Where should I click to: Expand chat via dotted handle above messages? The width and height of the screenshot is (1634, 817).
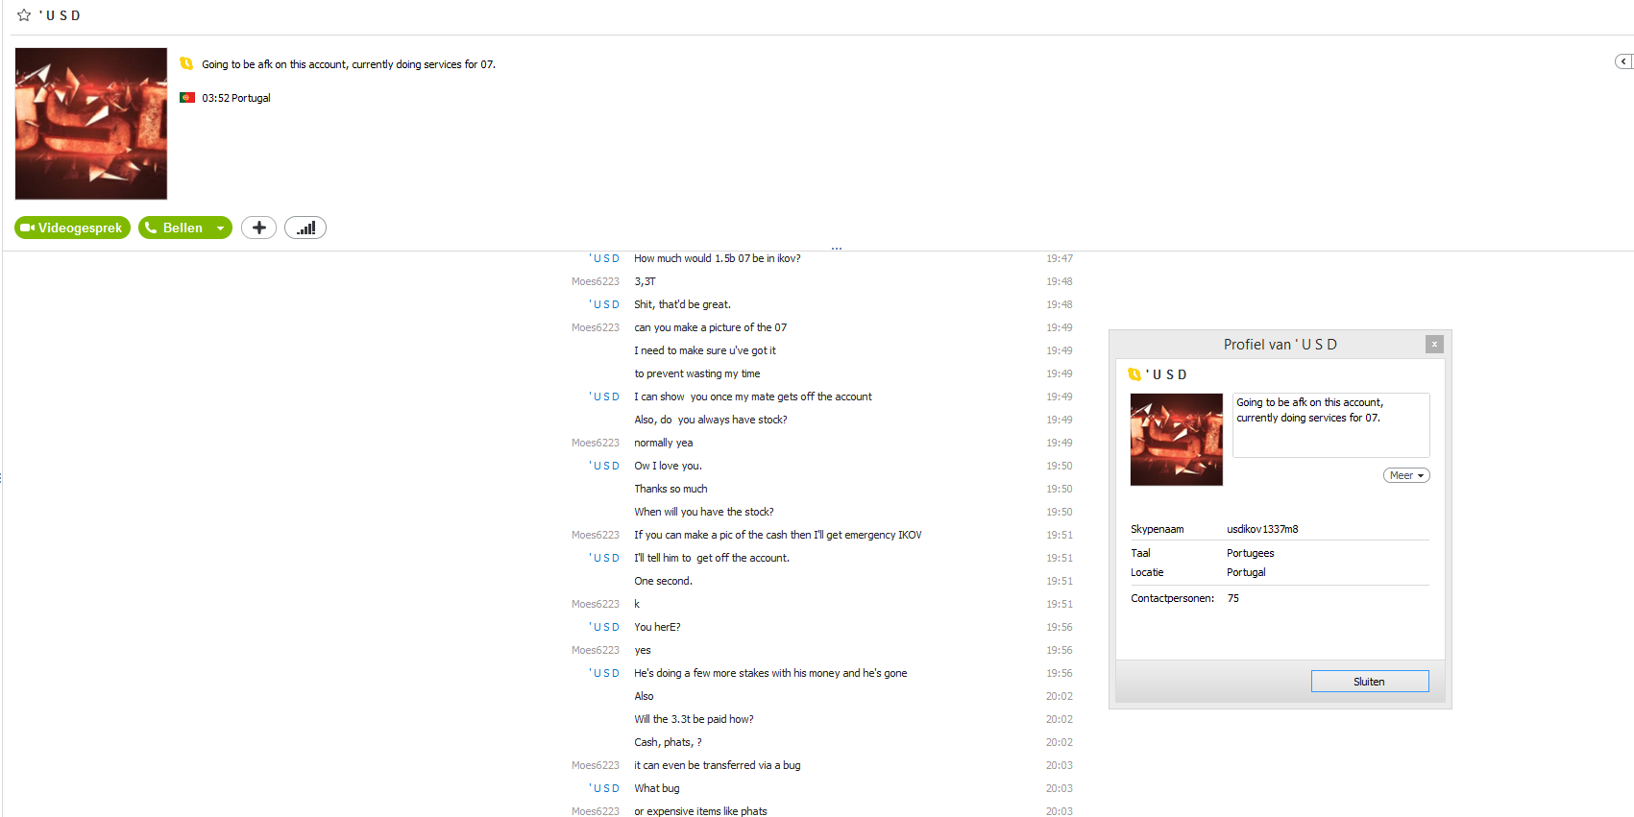[x=837, y=248]
